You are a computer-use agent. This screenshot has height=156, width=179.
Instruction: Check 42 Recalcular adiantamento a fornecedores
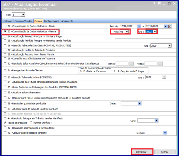point(5,128)
